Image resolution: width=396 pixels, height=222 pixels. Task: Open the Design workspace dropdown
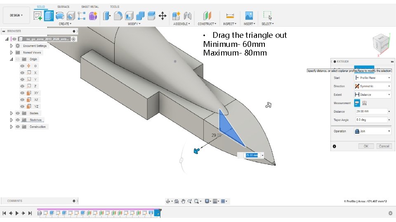click(16, 15)
